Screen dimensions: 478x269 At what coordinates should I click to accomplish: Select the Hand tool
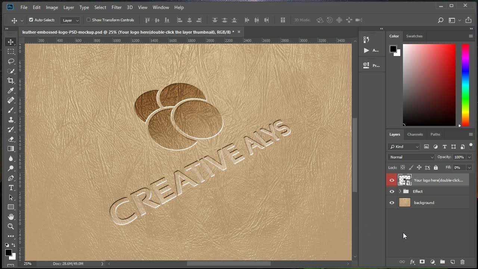(x=11, y=217)
